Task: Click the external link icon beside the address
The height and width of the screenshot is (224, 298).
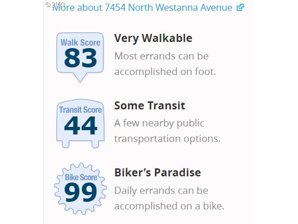Action: pos(240,8)
